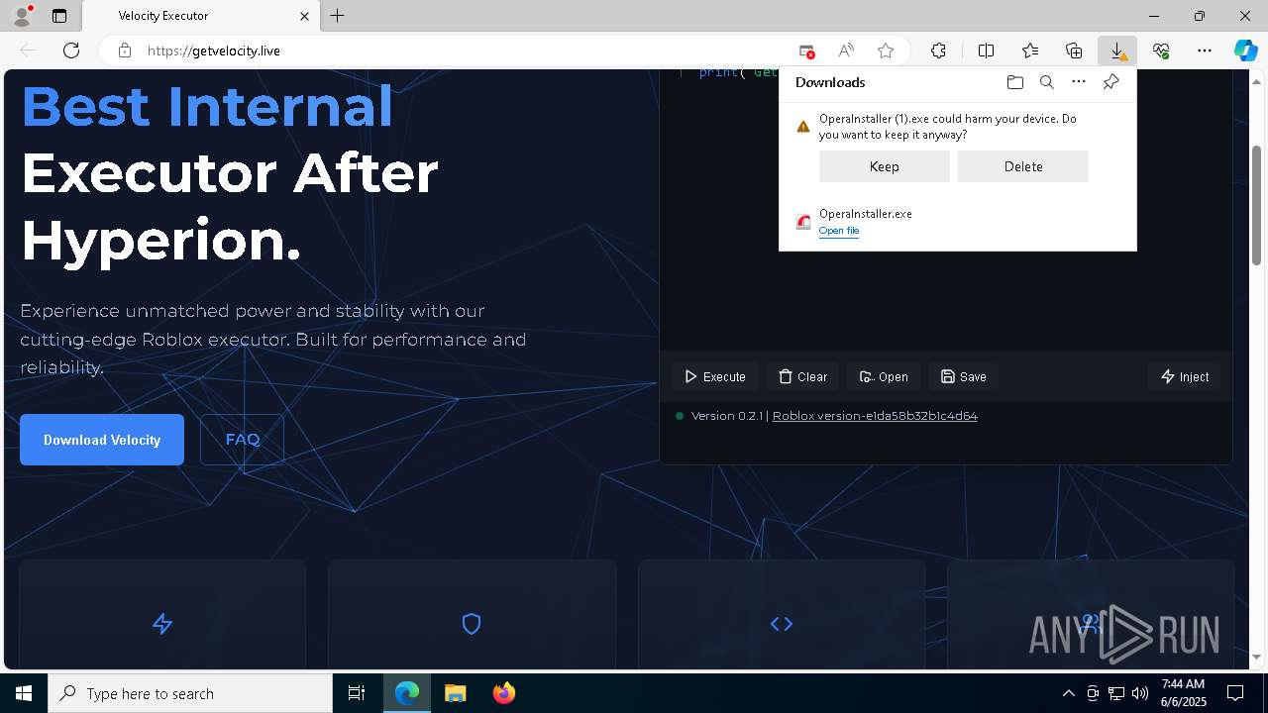Open a new tab with the plus icon

click(x=338, y=16)
